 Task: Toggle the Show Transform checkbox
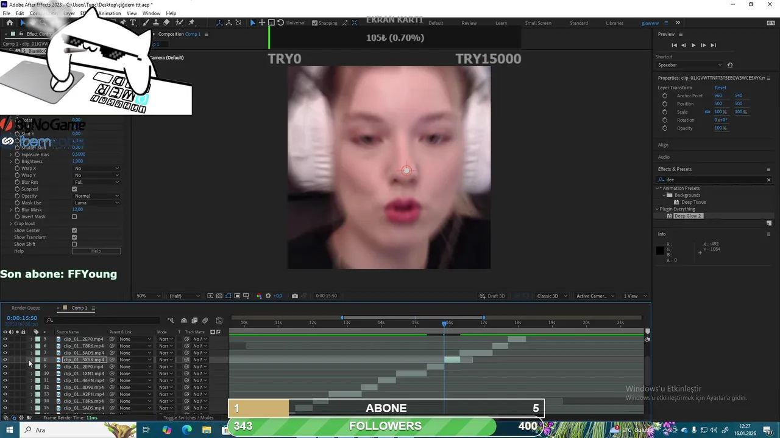(x=74, y=237)
